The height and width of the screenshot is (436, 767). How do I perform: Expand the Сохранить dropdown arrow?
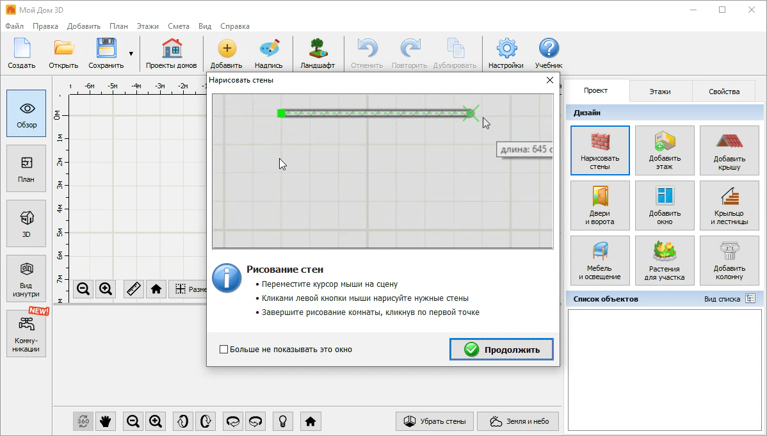(131, 54)
